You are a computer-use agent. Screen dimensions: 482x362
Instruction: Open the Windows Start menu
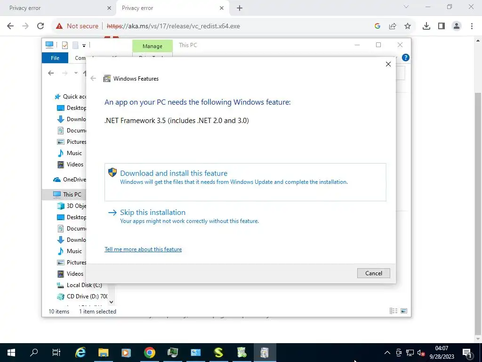pos(11,353)
